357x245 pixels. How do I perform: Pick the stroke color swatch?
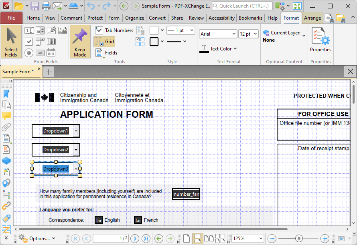[x=154, y=42]
